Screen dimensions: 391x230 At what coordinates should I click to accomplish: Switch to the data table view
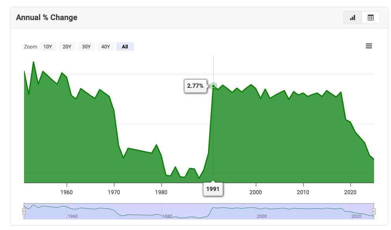(x=371, y=18)
